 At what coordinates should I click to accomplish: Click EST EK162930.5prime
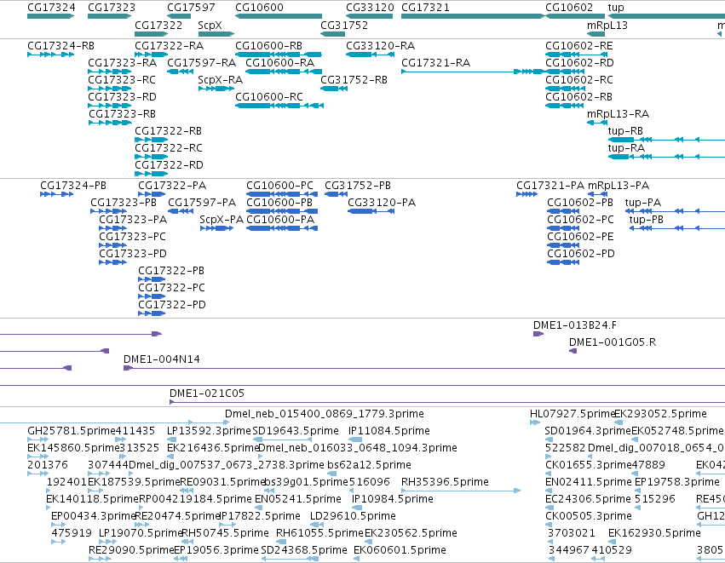[612, 542]
